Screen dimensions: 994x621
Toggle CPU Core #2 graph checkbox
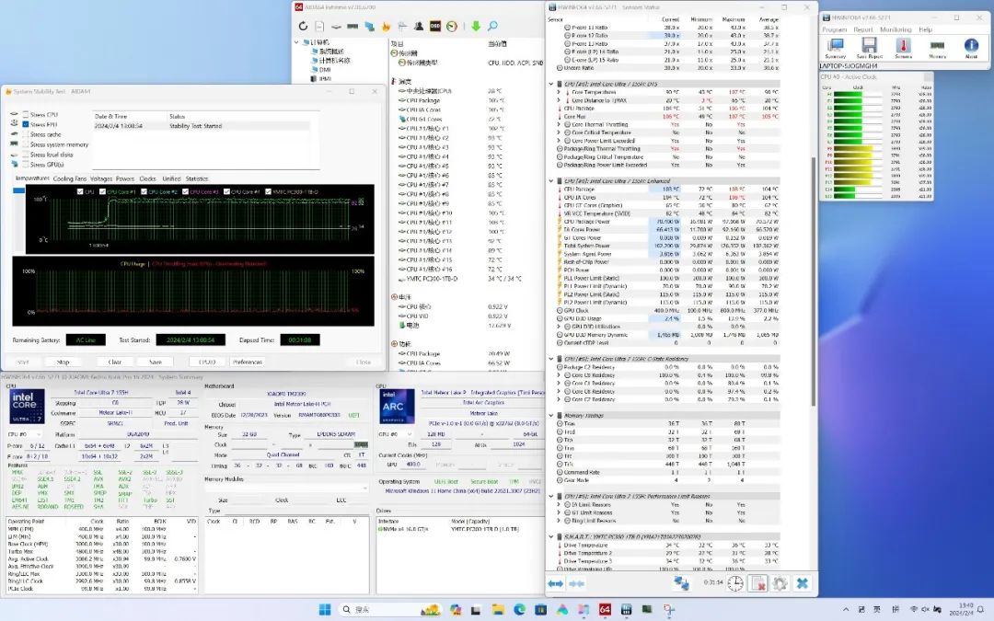tap(144, 191)
